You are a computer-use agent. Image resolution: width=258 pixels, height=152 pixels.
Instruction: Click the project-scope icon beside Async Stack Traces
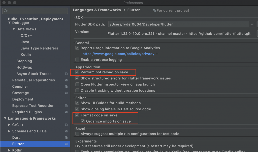[x=66, y=74]
